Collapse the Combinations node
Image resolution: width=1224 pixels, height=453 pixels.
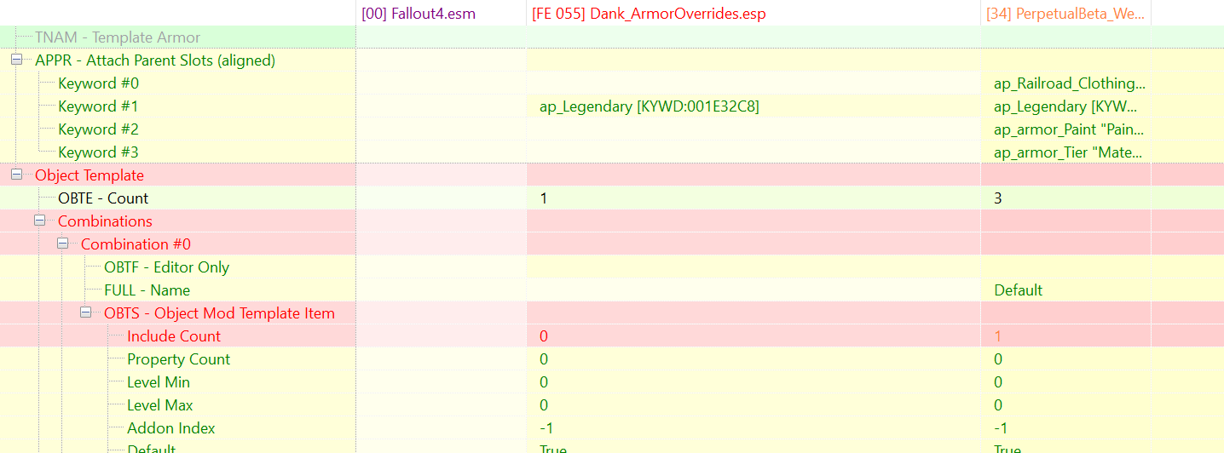39,221
